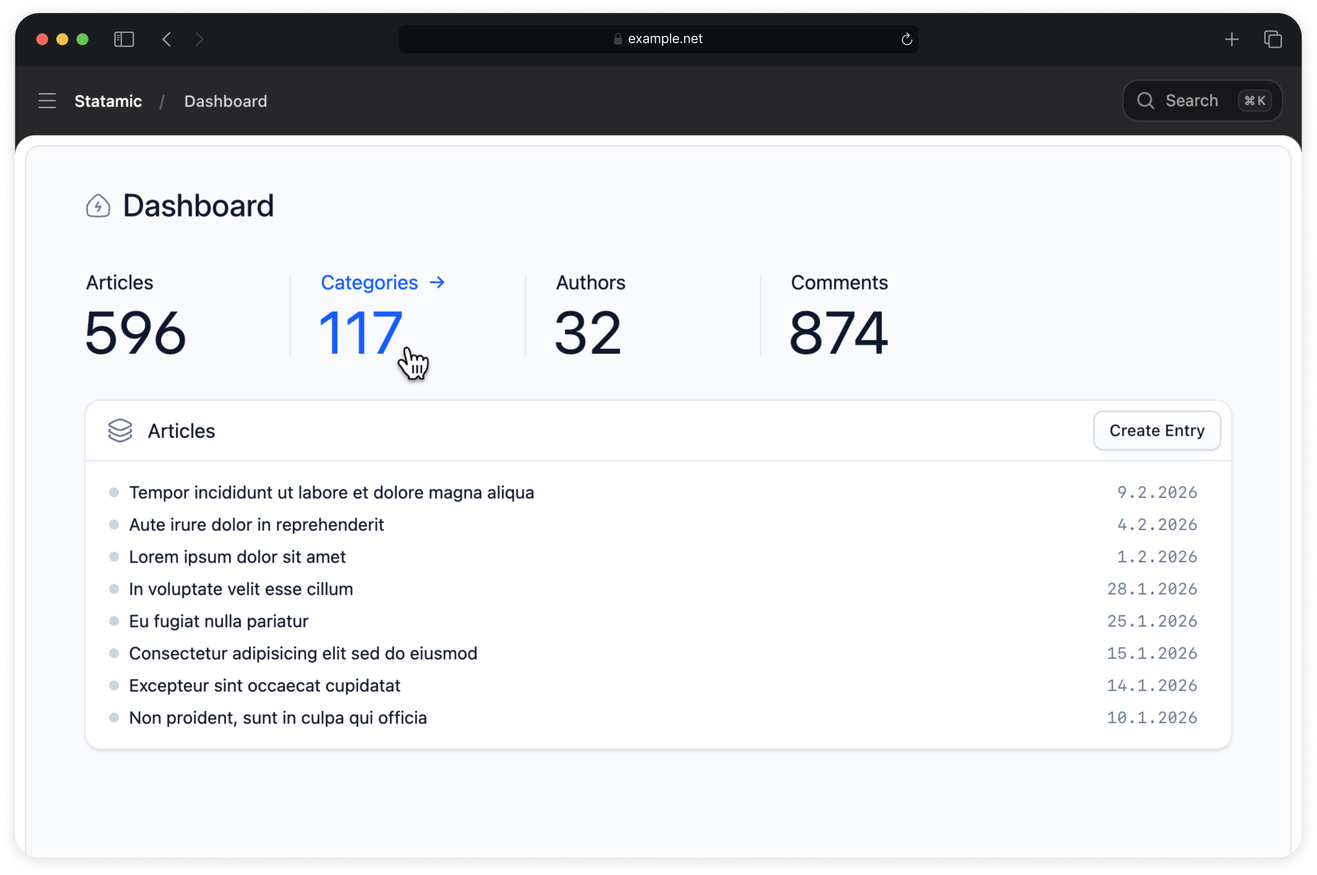Open the Statamic breadcrumb link

tap(108, 101)
